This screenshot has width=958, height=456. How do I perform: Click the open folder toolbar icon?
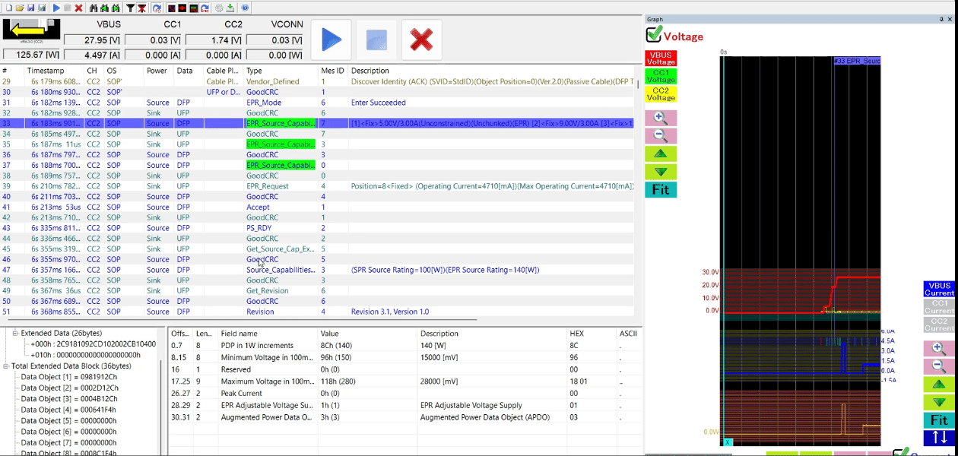tap(20, 8)
